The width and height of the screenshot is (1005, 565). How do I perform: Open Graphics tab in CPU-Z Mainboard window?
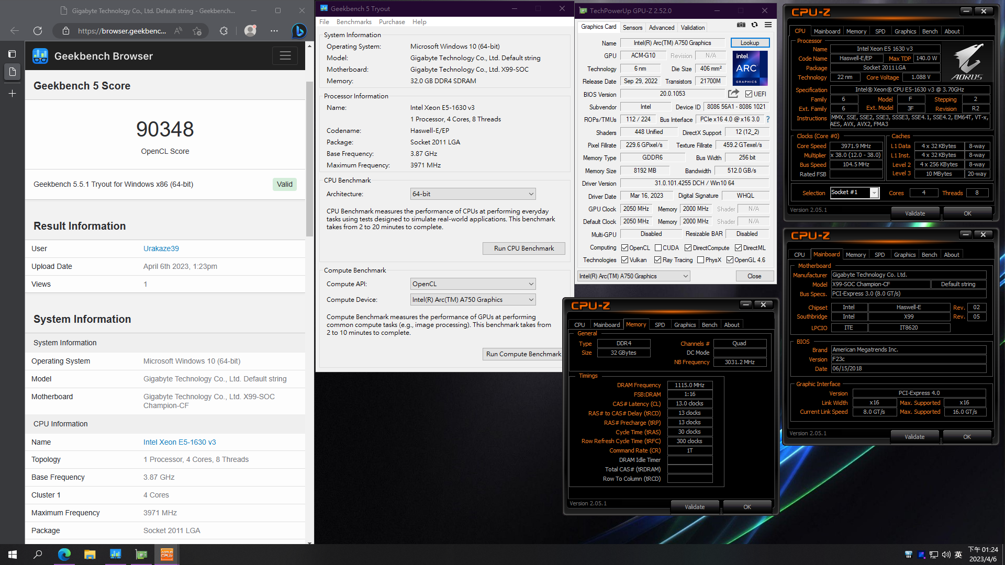904,255
